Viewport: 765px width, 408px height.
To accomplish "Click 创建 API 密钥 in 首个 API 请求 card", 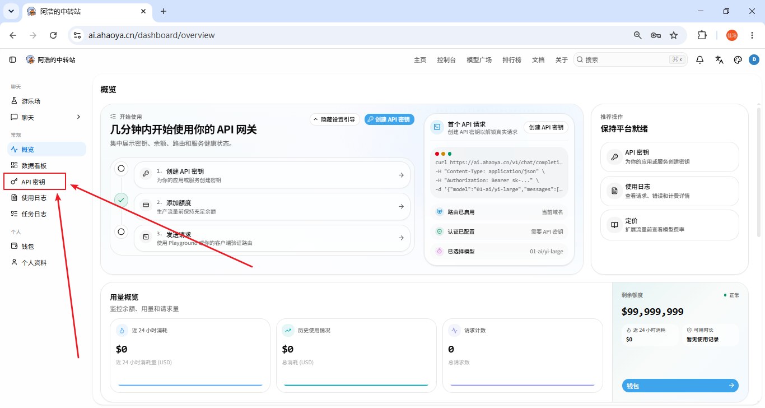I will pos(546,127).
